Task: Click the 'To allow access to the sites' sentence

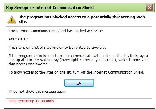Action: pos(77,72)
